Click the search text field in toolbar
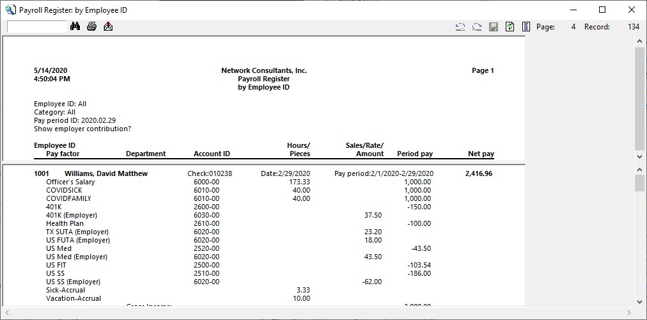Image resolution: width=647 pixels, height=320 pixels. [x=37, y=26]
